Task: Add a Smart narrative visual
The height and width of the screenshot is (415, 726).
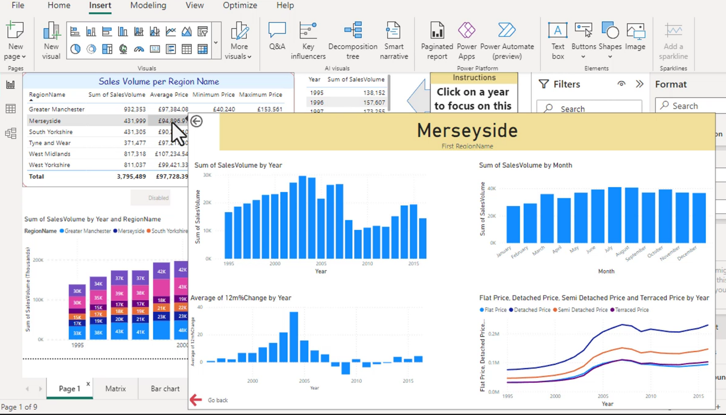Action: pyautogui.click(x=394, y=40)
